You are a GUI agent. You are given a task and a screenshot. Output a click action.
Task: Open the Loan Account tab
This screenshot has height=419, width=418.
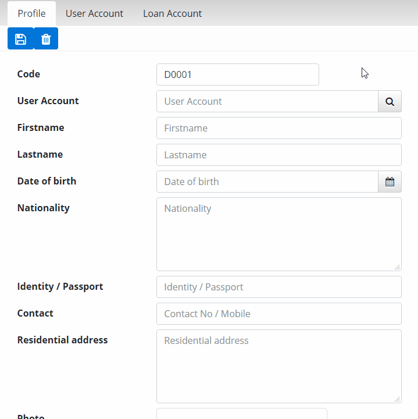pyautogui.click(x=173, y=13)
